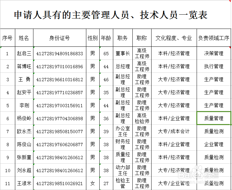Click the name cell 赵安平
The width and height of the screenshot is (232, 190).
[24, 92]
